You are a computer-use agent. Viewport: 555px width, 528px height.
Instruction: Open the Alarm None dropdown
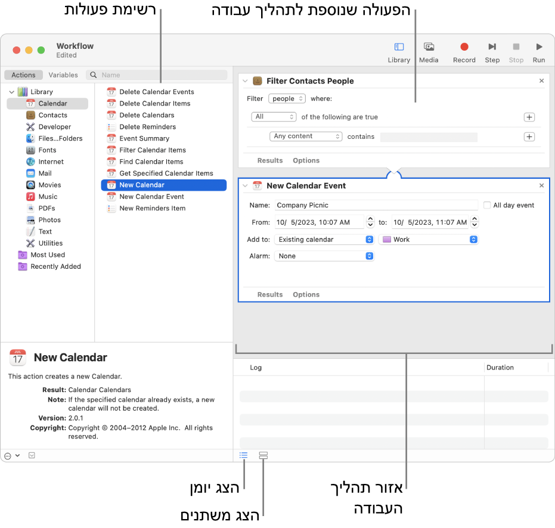pos(324,256)
